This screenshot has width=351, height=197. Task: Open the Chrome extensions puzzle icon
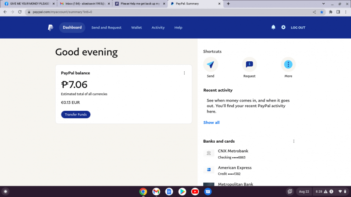[x=331, y=12]
